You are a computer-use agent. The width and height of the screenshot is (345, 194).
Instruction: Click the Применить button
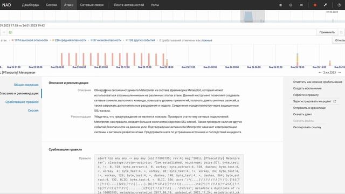pyautogui.click(x=327, y=32)
